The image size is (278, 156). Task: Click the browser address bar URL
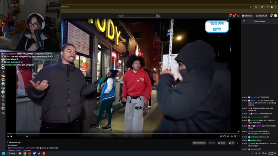tap(65, 7)
